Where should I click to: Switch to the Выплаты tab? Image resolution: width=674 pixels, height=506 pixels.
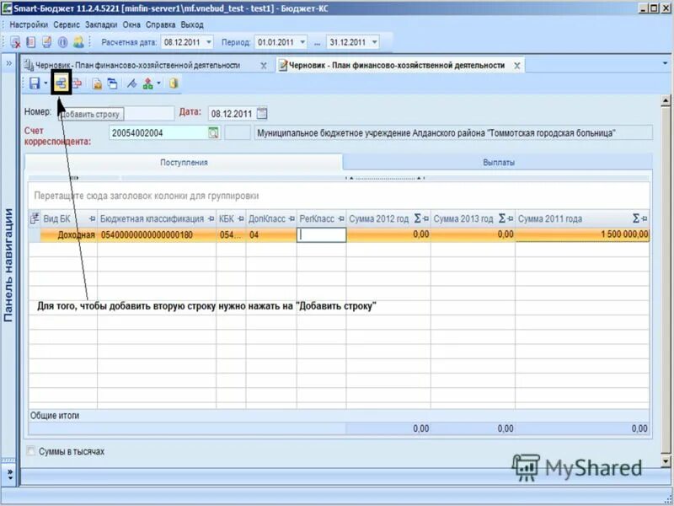[x=498, y=163]
